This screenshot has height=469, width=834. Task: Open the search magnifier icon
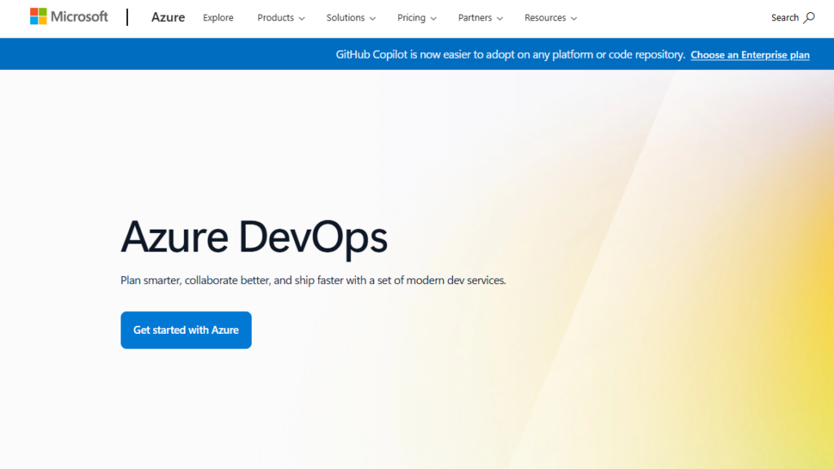(809, 18)
